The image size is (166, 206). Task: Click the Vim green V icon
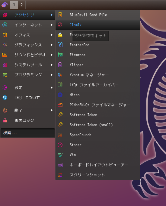pyautogui.click(x=60, y=155)
